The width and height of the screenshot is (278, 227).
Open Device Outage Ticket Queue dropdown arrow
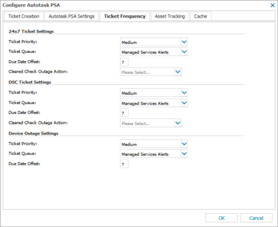click(x=184, y=154)
